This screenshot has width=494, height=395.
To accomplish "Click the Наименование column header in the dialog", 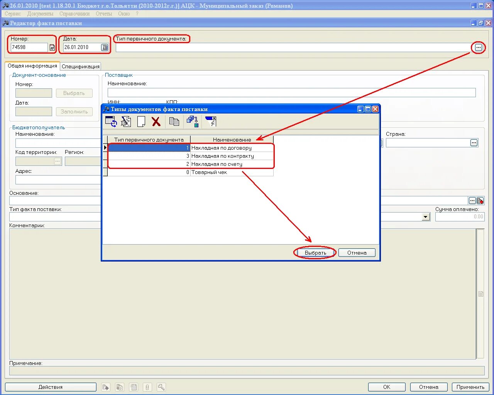I will point(232,140).
